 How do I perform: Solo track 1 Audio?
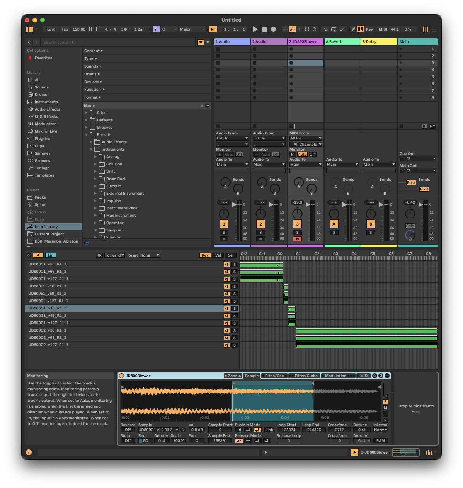(x=224, y=232)
